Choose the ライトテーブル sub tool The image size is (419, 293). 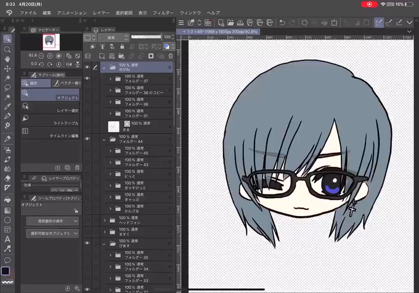click(x=50, y=120)
